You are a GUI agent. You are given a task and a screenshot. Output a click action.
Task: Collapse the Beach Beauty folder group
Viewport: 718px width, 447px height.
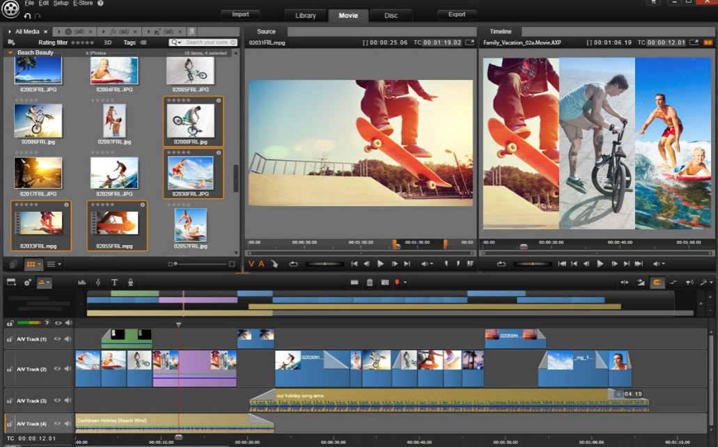tap(10, 53)
